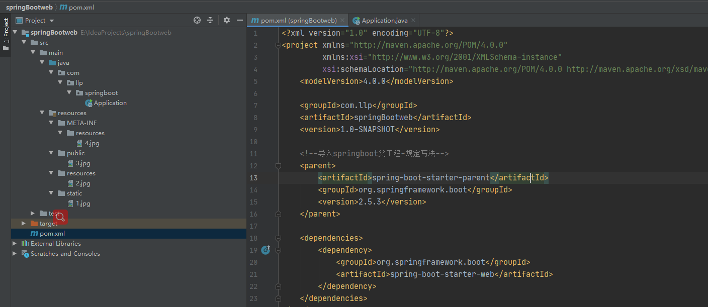Click the java source root folder icon
The height and width of the screenshot is (307, 708).
pyautogui.click(x=52, y=62)
